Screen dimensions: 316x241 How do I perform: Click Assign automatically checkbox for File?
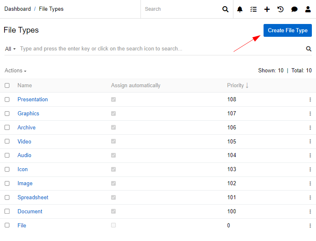coord(113,225)
